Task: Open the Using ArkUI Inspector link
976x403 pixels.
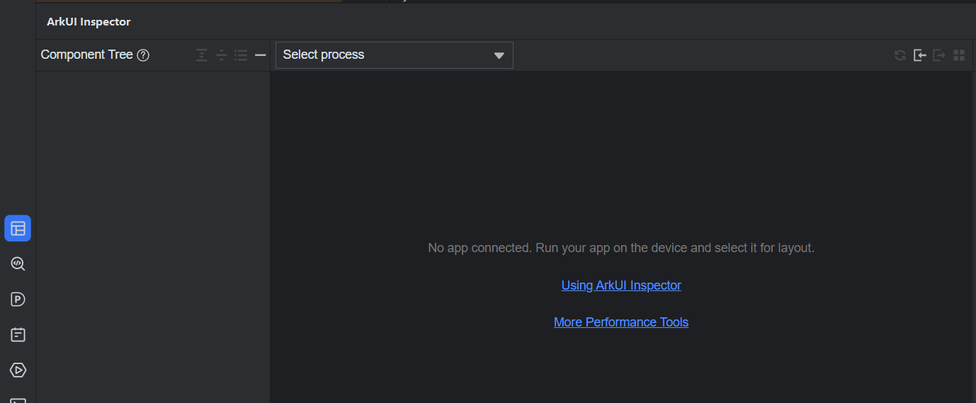Action: pyautogui.click(x=621, y=285)
